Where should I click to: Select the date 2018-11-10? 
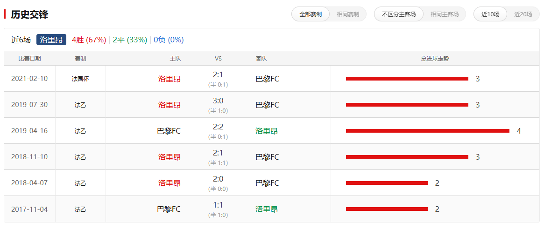[29, 157]
